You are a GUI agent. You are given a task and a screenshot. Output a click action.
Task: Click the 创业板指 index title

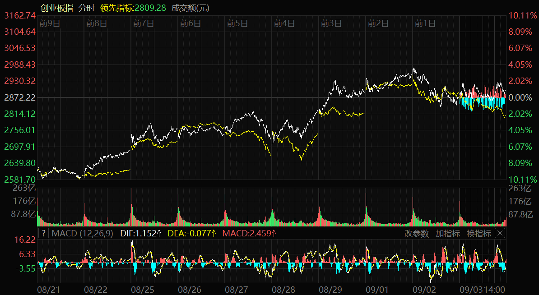point(56,8)
